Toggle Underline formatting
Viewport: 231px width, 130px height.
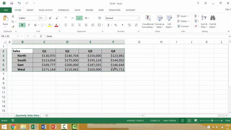pyautogui.click(x=35, y=25)
